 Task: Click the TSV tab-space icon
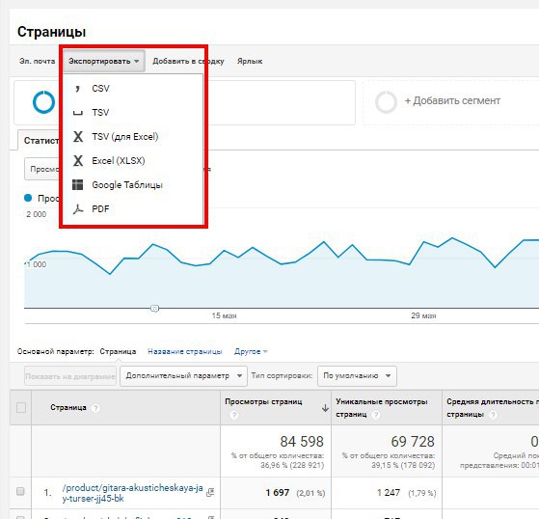point(78,113)
